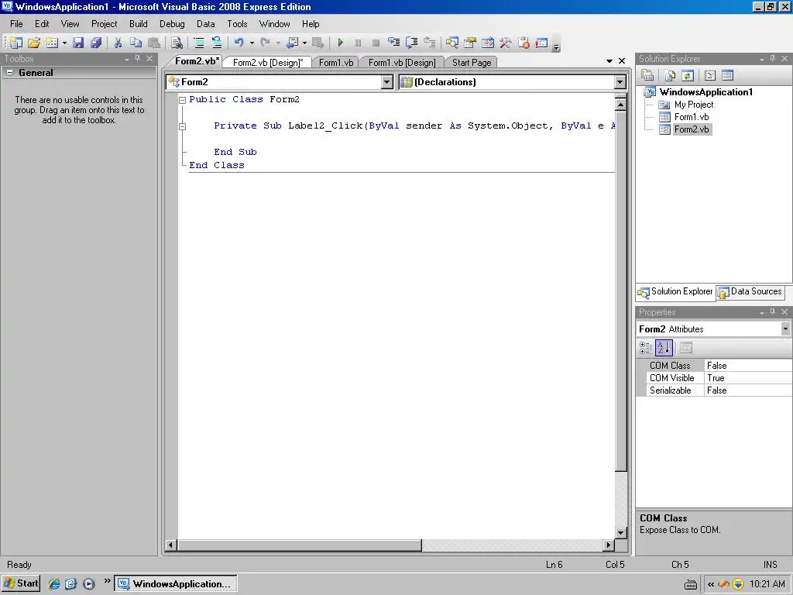This screenshot has width=793, height=595.
Task: Open the Form2 Attributes object dropdown
Action: pyautogui.click(x=785, y=328)
